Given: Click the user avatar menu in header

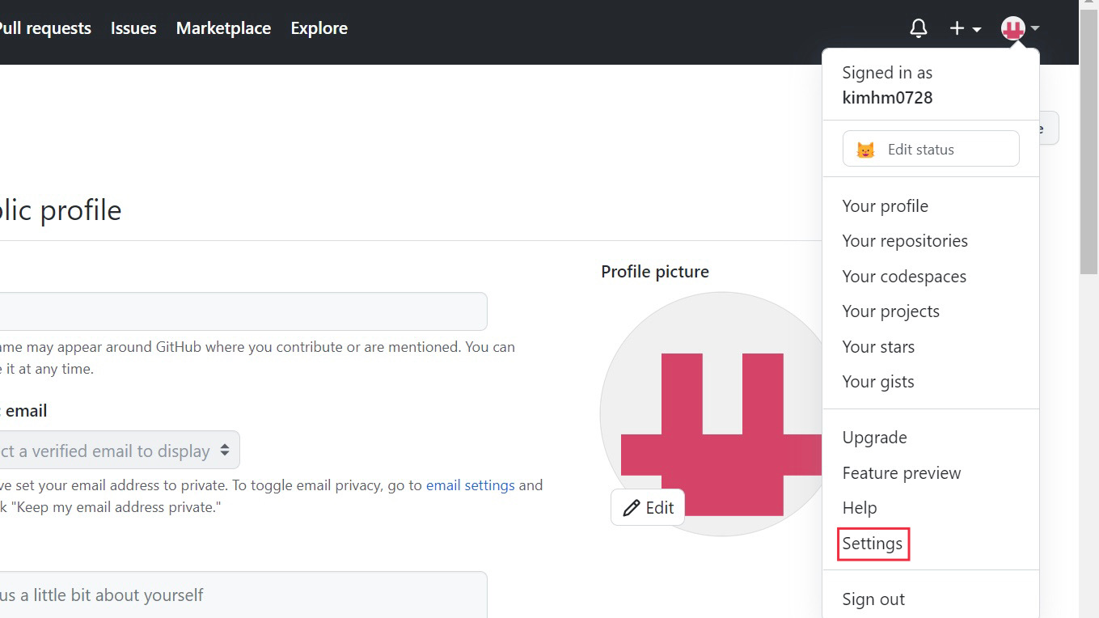Looking at the screenshot, I should tap(1020, 28).
